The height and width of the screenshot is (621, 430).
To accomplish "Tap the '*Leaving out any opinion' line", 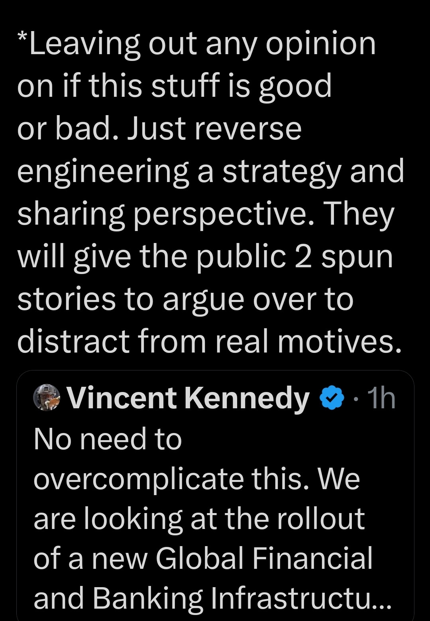I will (x=196, y=43).
